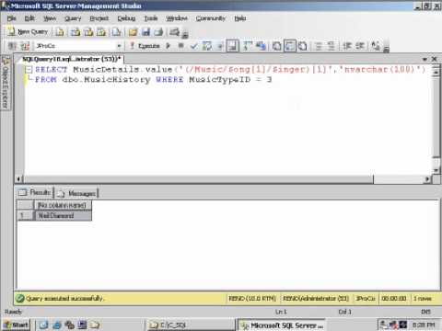The image size is (442, 331).
Task: Increase indent of selected lines
Action: point(360,46)
